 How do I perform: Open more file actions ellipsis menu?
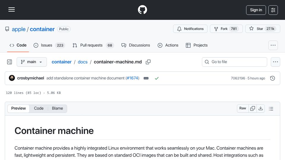(x=275, y=62)
